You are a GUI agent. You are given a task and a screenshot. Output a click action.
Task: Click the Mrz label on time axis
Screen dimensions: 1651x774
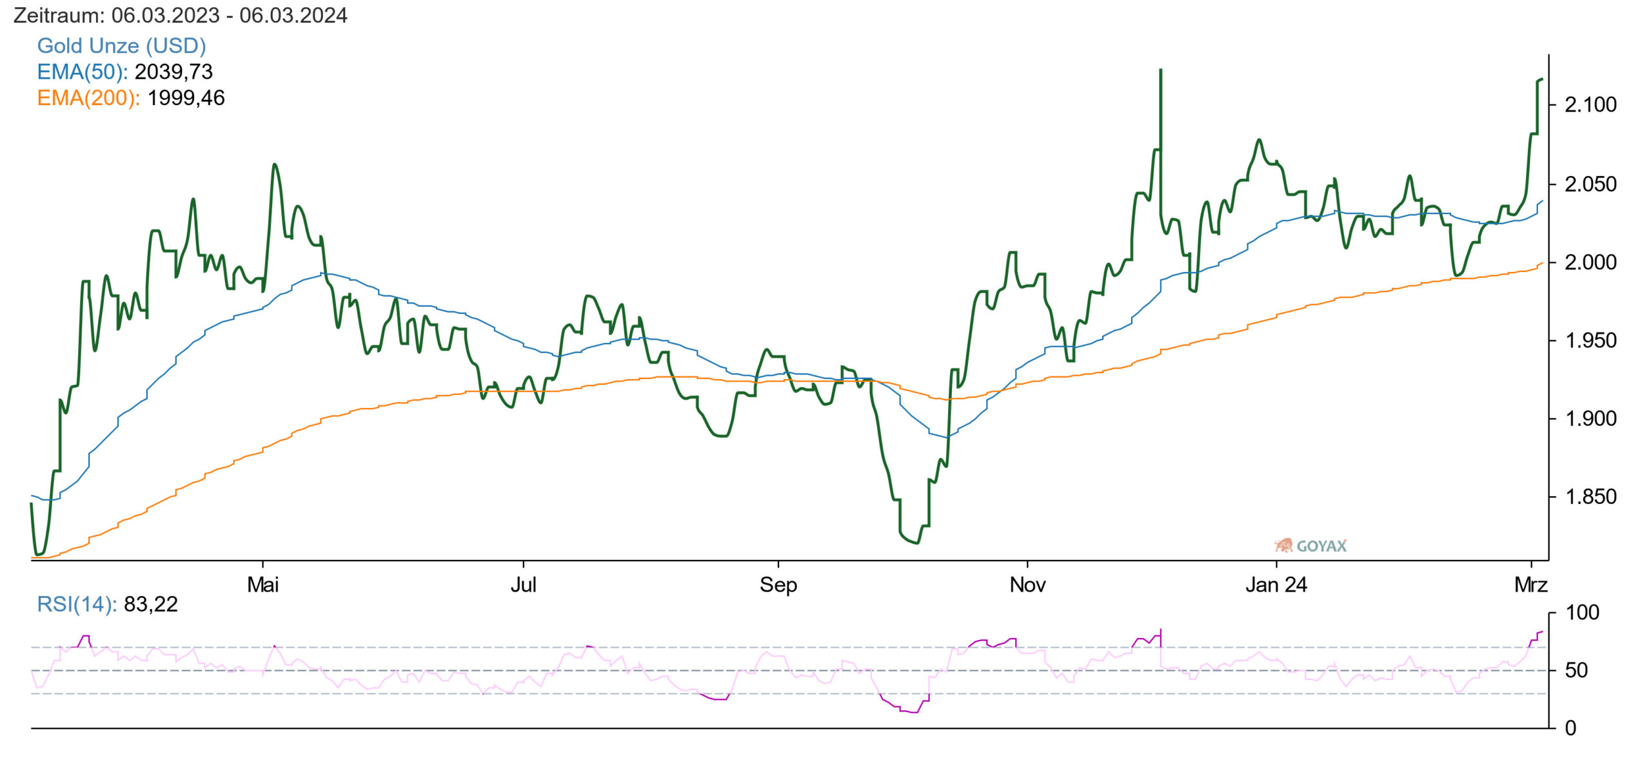[1530, 585]
